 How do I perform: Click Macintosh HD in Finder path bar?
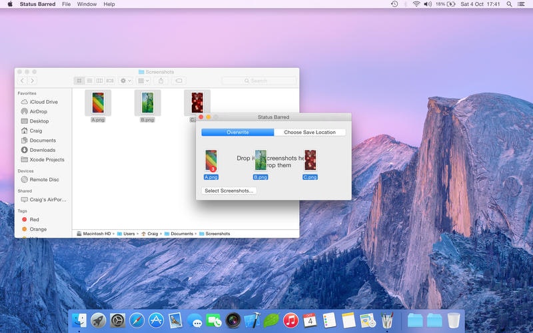[x=94, y=234]
